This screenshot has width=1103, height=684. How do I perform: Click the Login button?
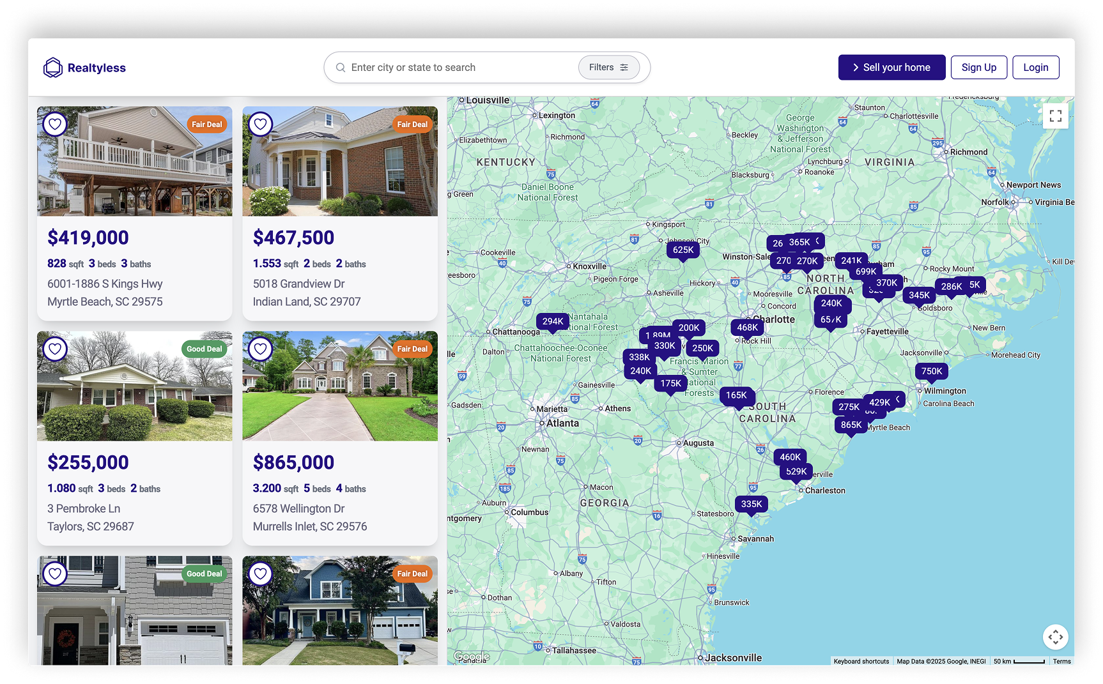pyautogui.click(x=1035, y=68)
